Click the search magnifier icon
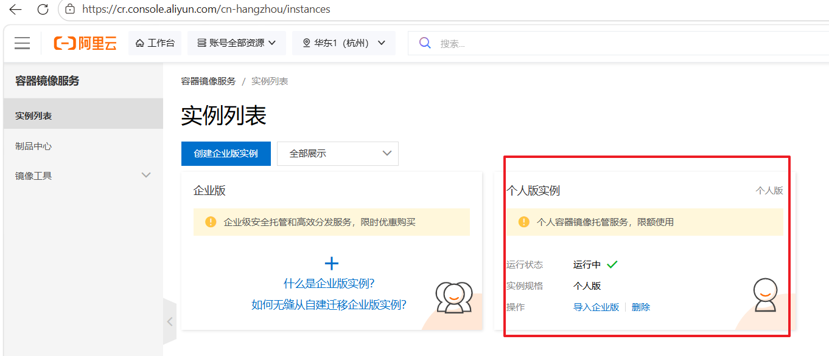The width and height of the screenshot is (829, 356). (x=425, y=43)
